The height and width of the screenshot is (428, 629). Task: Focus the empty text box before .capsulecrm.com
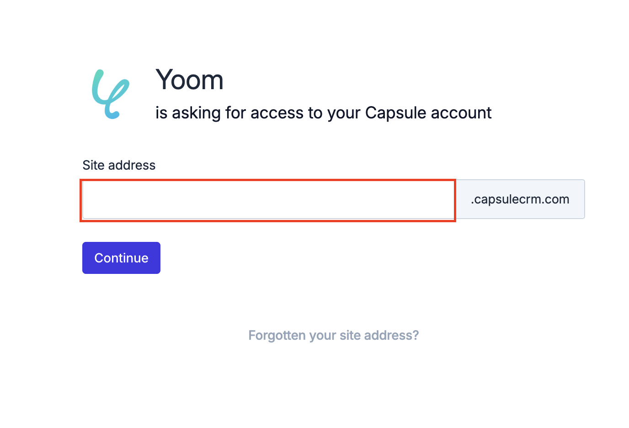pyautogui.click(x=268, y=200)
